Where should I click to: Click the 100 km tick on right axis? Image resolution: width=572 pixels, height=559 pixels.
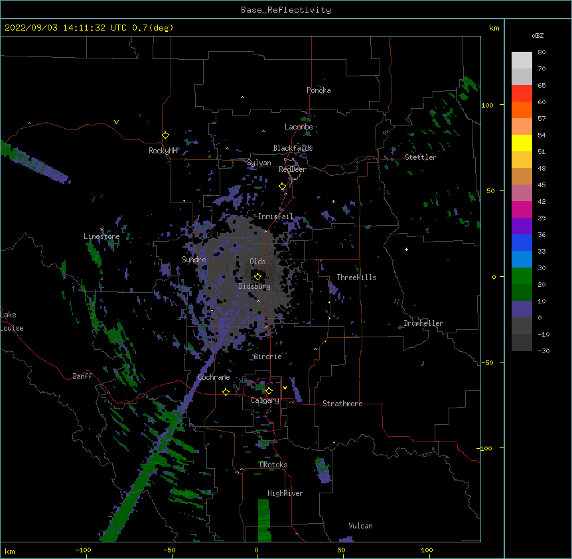coord(487,105)
